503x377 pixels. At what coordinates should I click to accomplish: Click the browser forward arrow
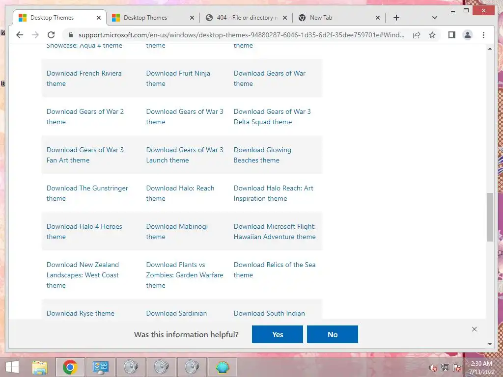coord(35,35)
